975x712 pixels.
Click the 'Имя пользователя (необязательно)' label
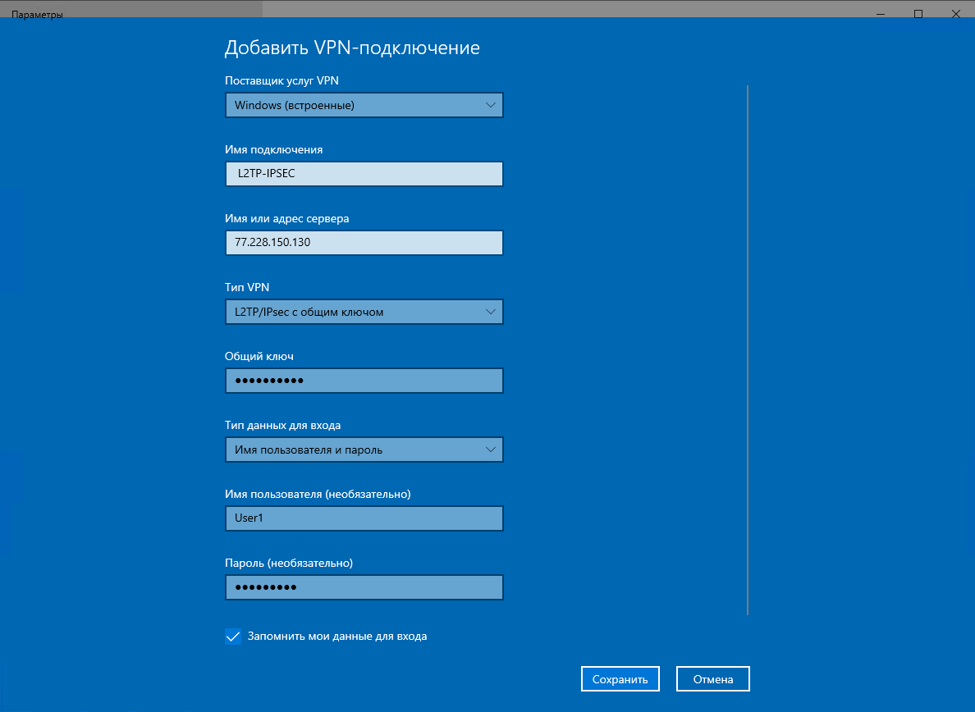pyautogui.click(x=318, y=495)
